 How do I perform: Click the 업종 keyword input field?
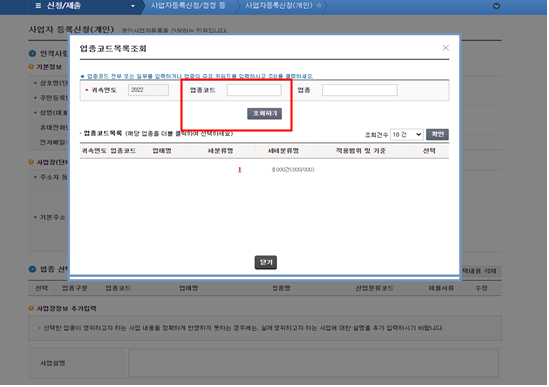pos(361,91)
